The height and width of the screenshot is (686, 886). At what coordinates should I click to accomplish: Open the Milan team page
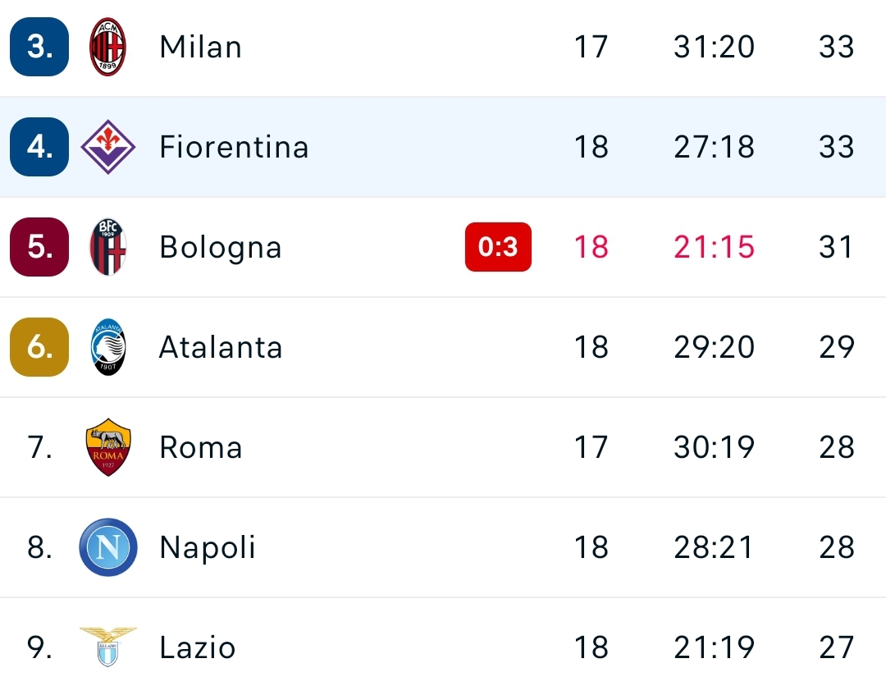coord(200,47)
